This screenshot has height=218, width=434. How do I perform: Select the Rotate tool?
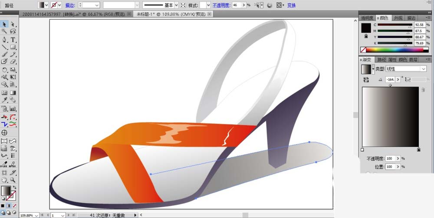[x=4, y=70]
